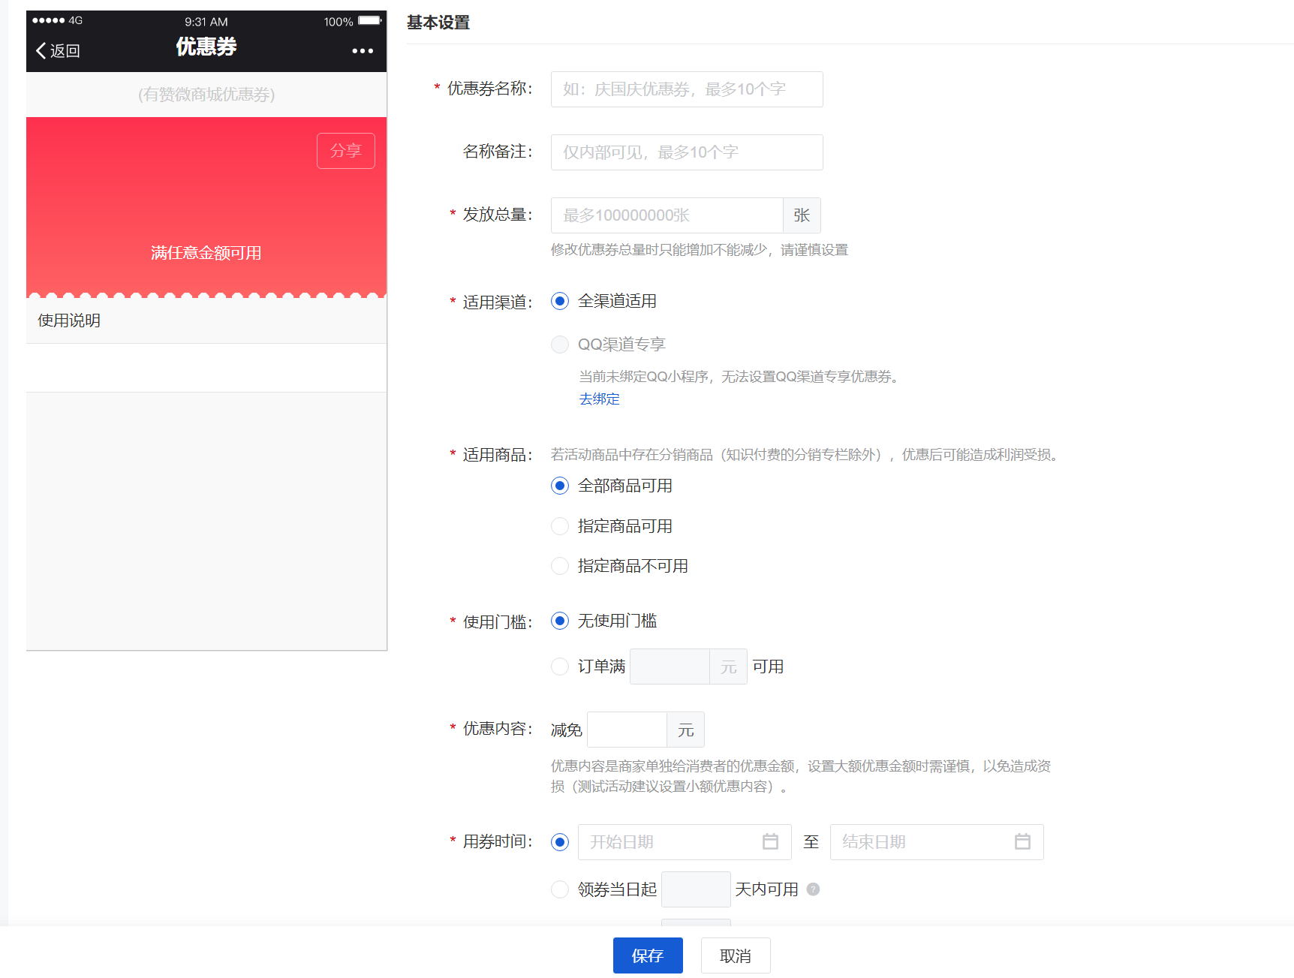The height and width of the screenshot is (978, 1294).
Task: Click the help question mark beside 天内可用
Action: pyautogui.click(x=813, y=889)
